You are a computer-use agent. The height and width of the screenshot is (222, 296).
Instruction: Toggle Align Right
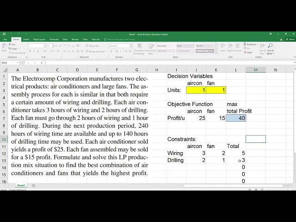[73, 51]
